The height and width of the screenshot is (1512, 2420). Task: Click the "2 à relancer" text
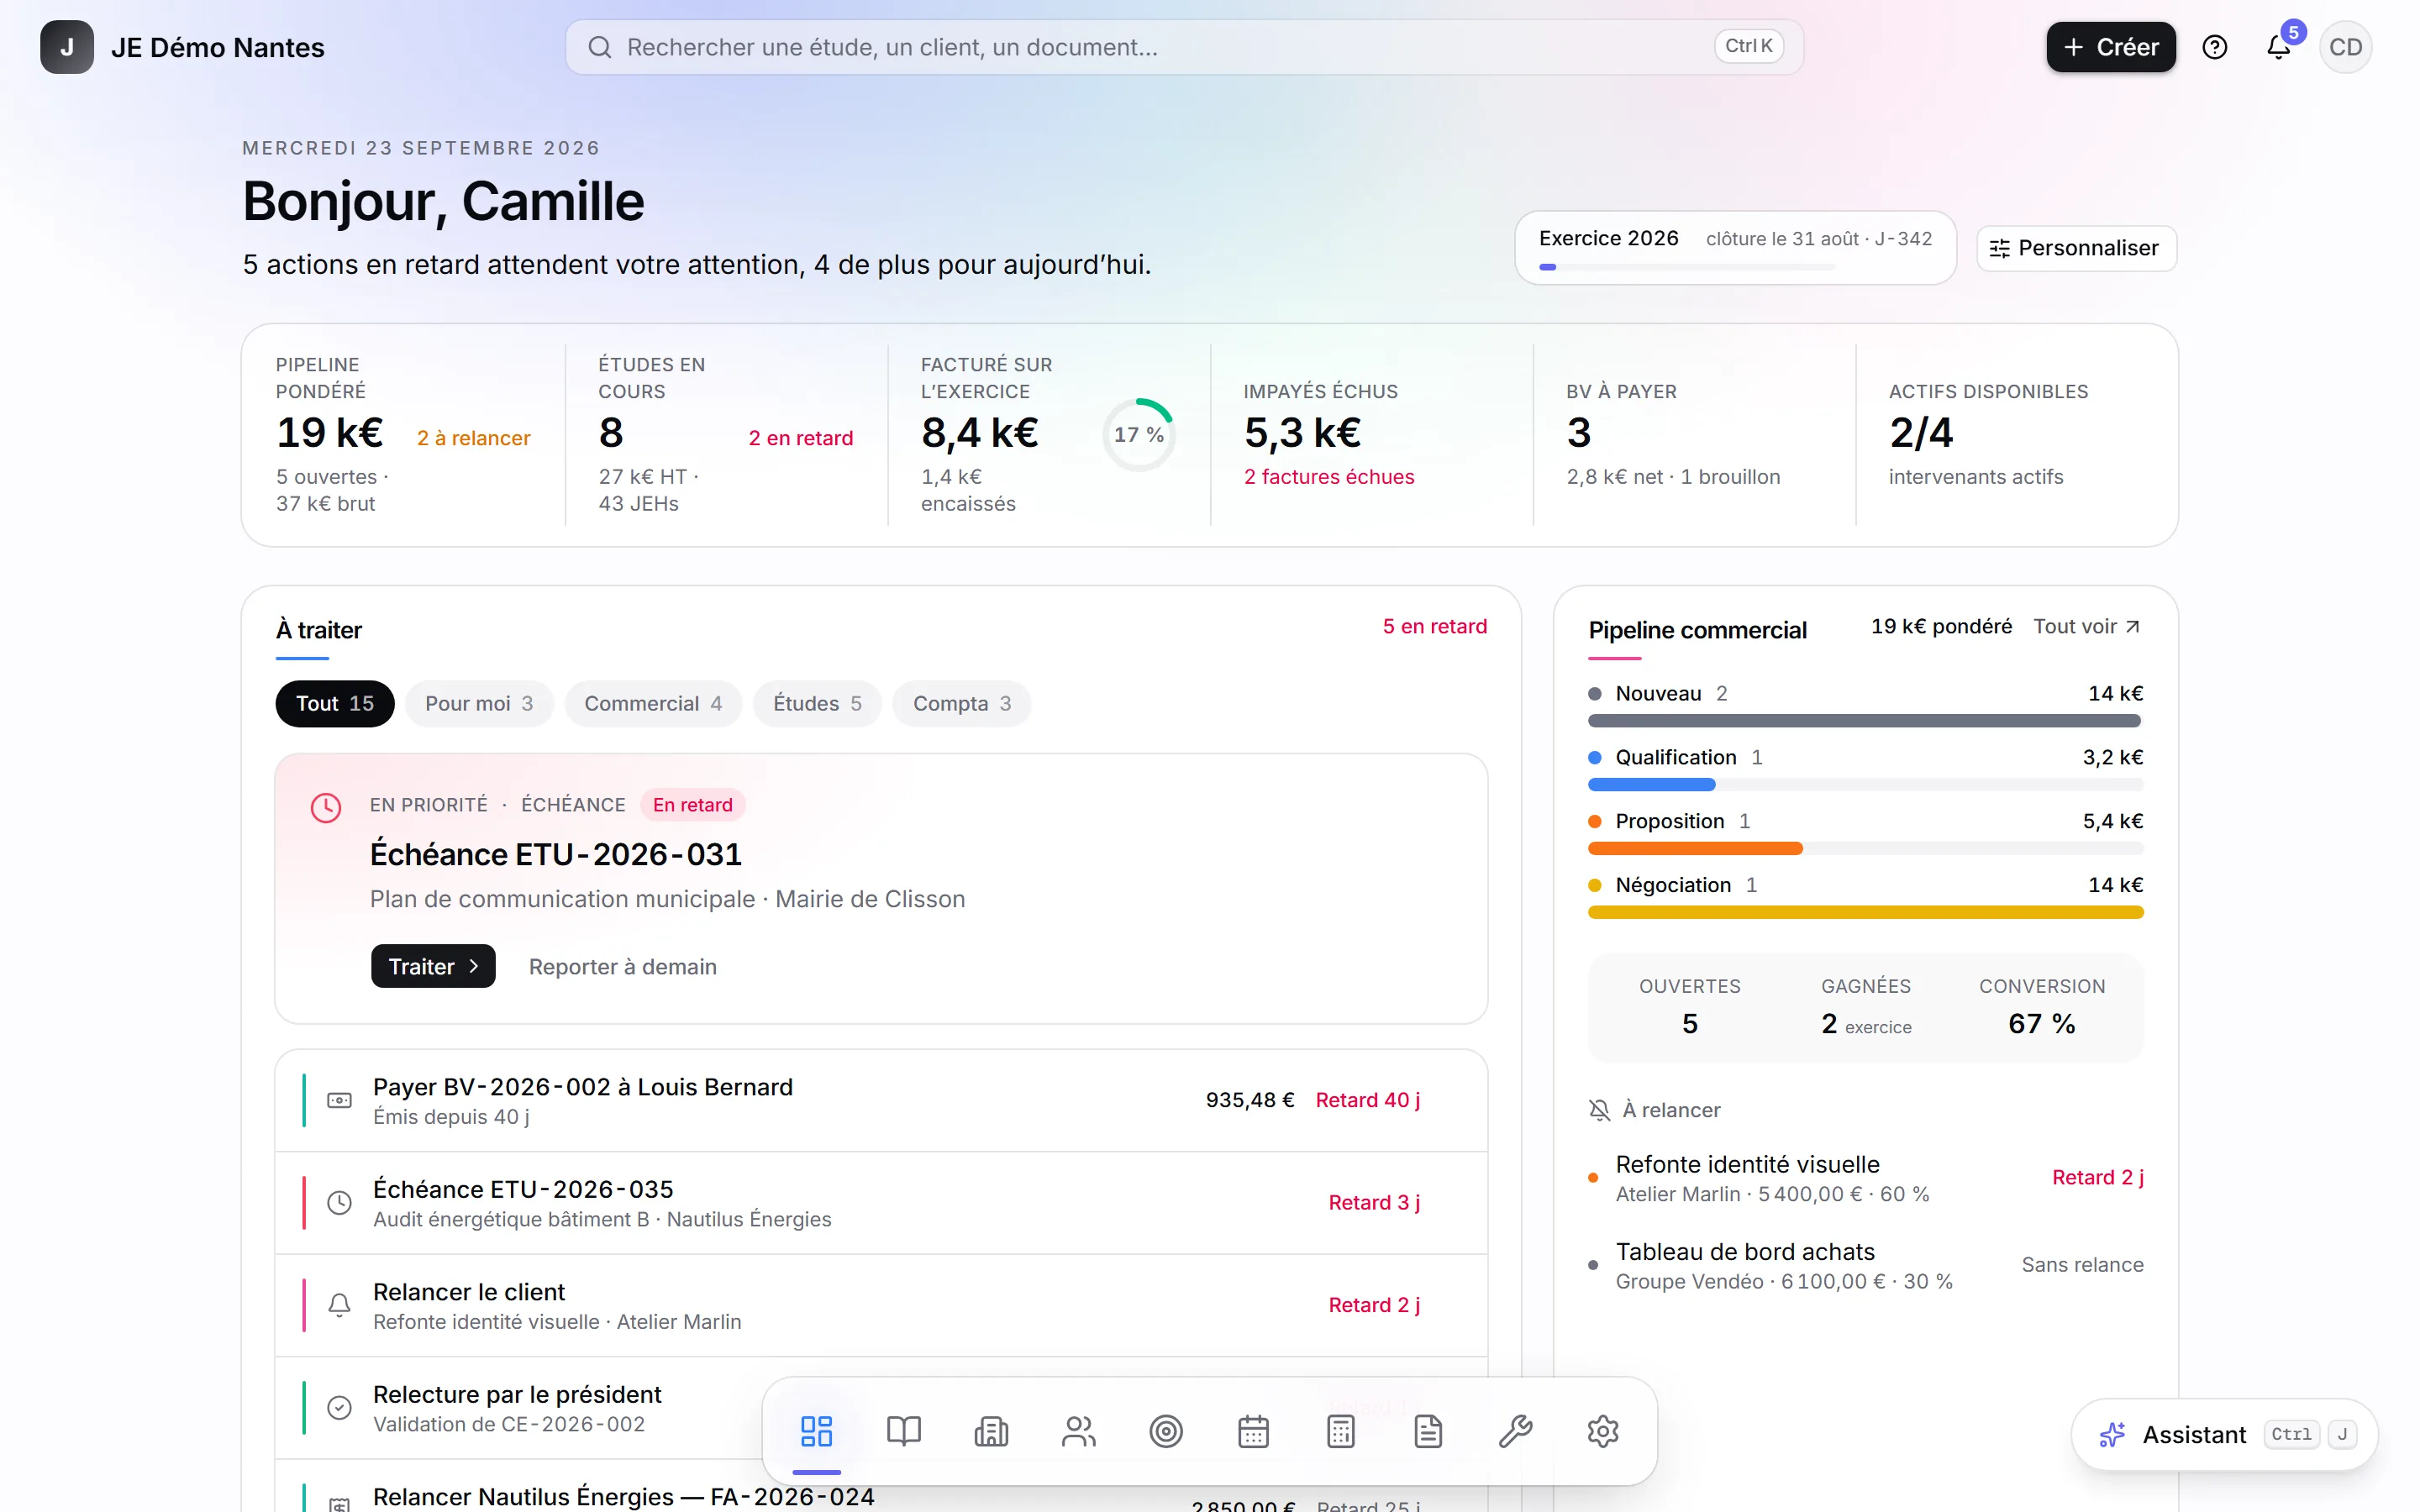[474, 438]
